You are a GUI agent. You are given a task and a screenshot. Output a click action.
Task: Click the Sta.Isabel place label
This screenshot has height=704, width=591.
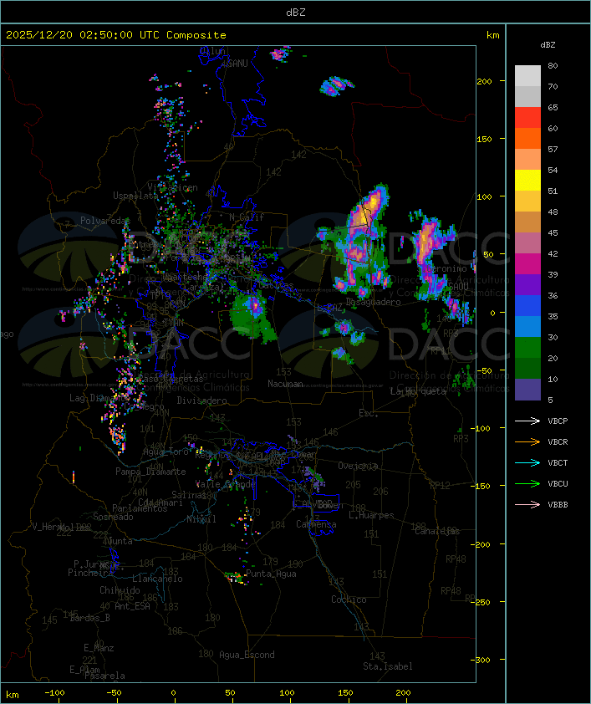click(x=388, y=666)
